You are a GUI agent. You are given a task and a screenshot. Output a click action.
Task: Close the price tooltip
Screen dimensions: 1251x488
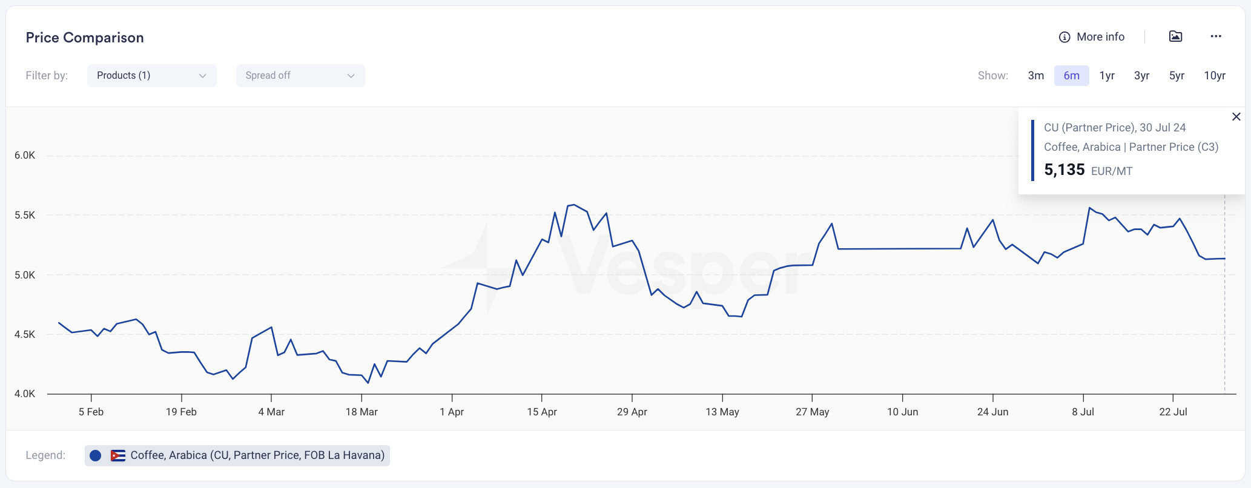point(1236,117)
